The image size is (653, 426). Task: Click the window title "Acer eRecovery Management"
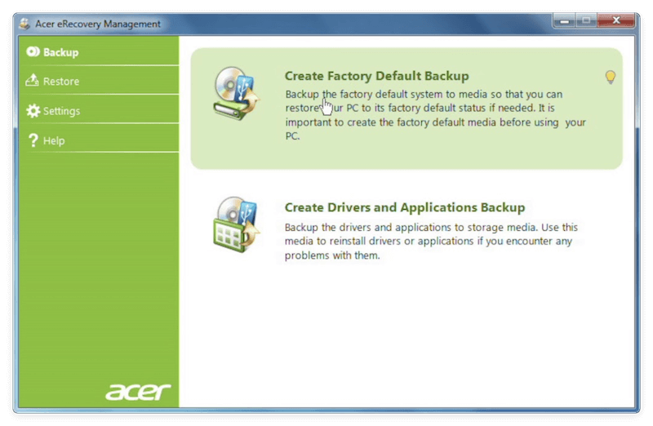pyautogui.click(x=98, y=24)
